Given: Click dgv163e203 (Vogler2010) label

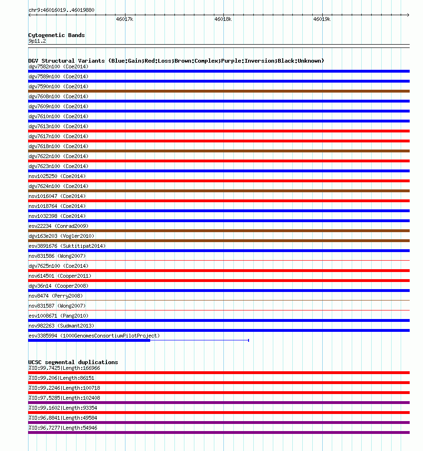Looking at the screenshot, I should click(x=61, y=236).
